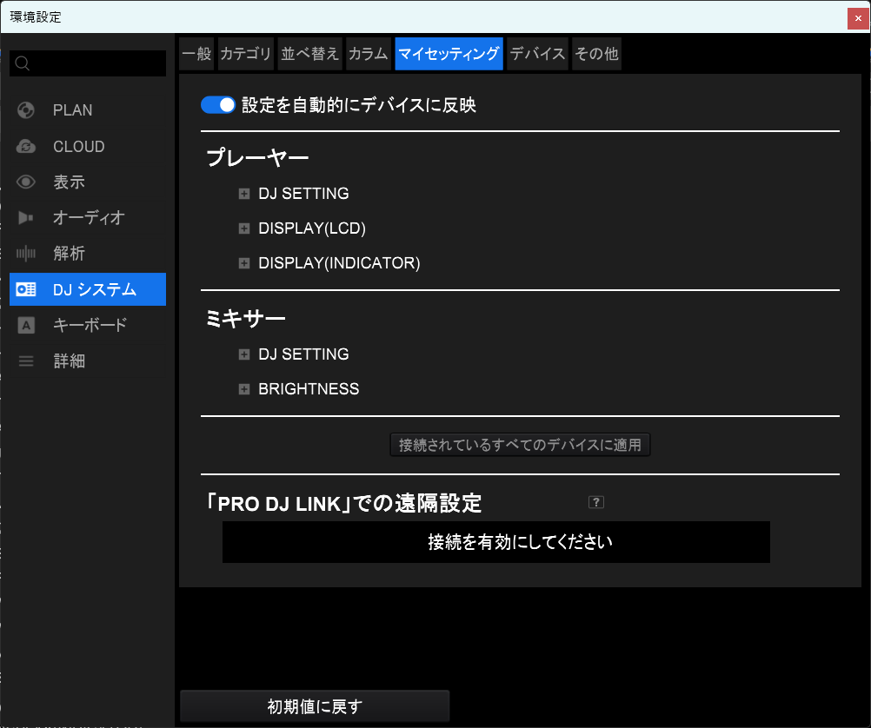Close the 環境設定 window
871x728 pixels.
point(858,18)
